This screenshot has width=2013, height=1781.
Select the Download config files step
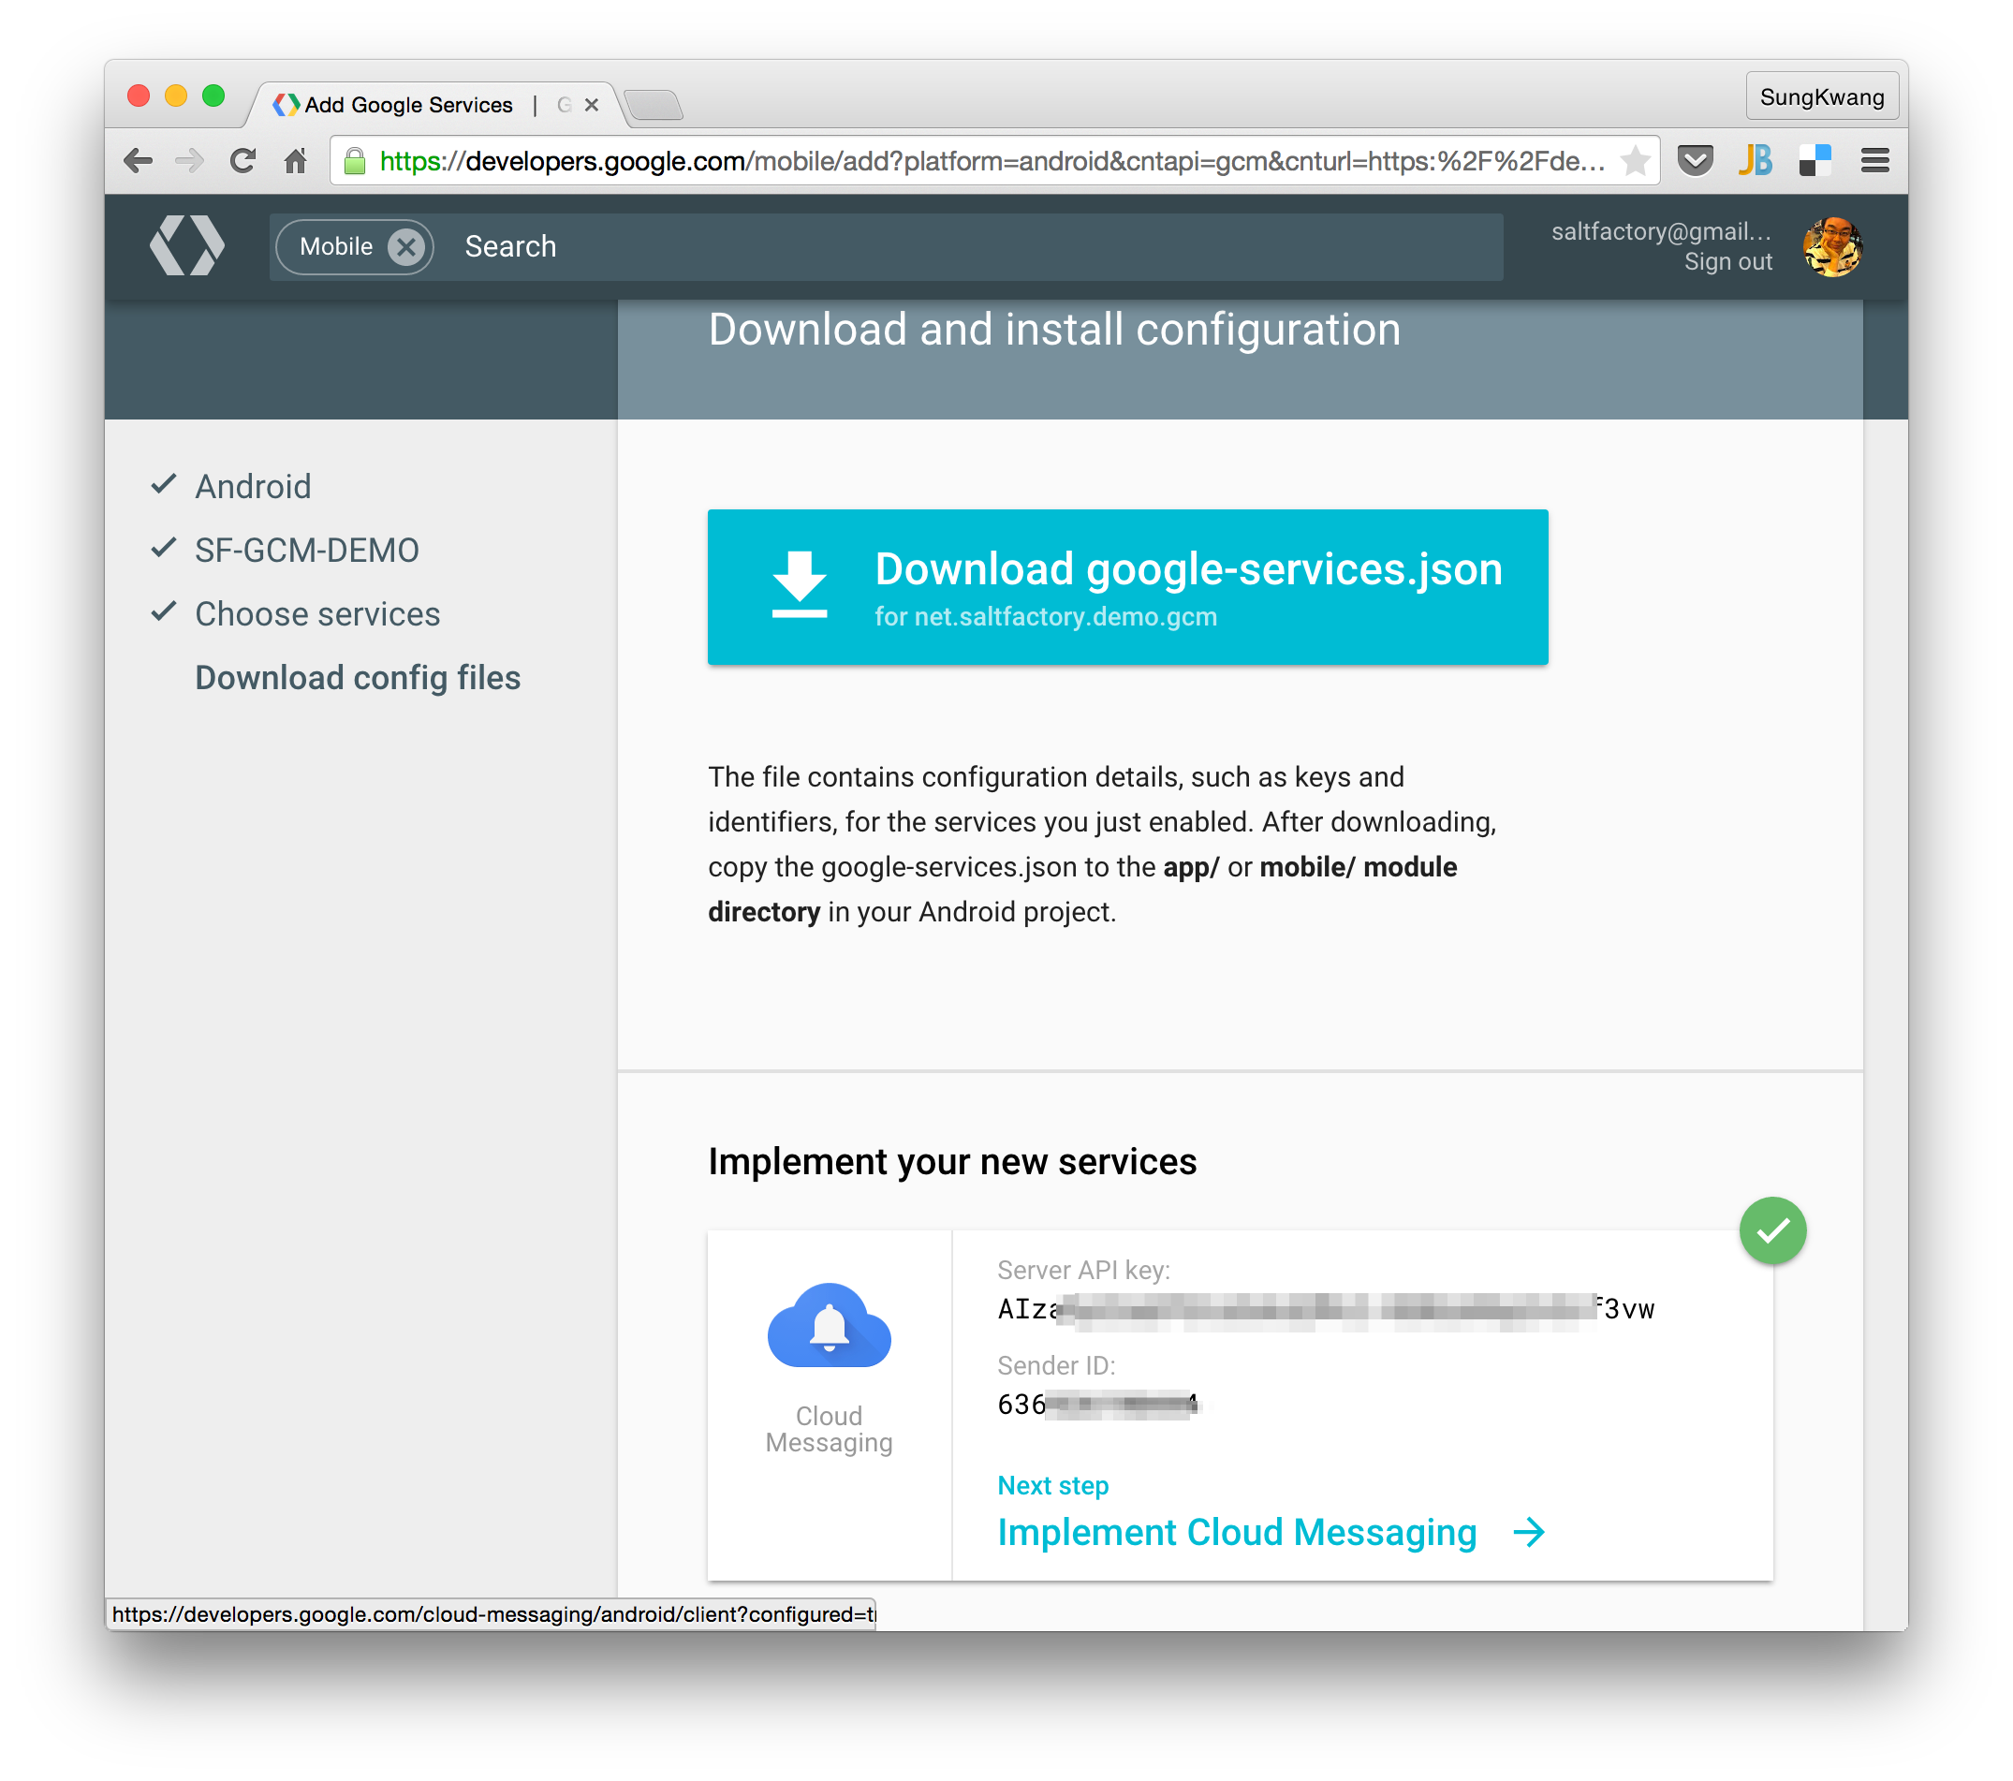click(x=358, y=678)
